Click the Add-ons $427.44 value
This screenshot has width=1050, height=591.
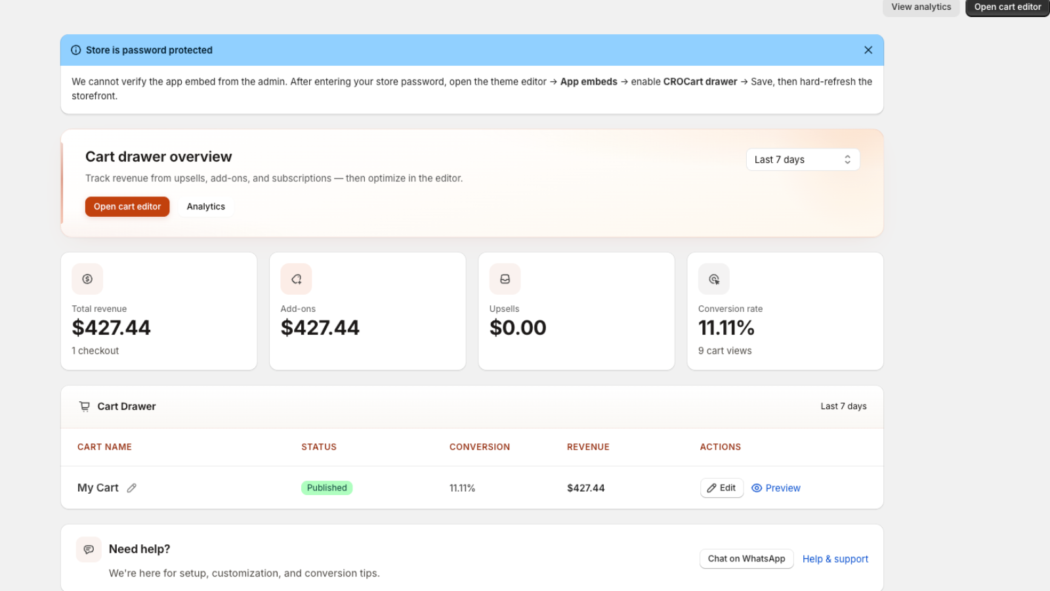click(320, 328)
